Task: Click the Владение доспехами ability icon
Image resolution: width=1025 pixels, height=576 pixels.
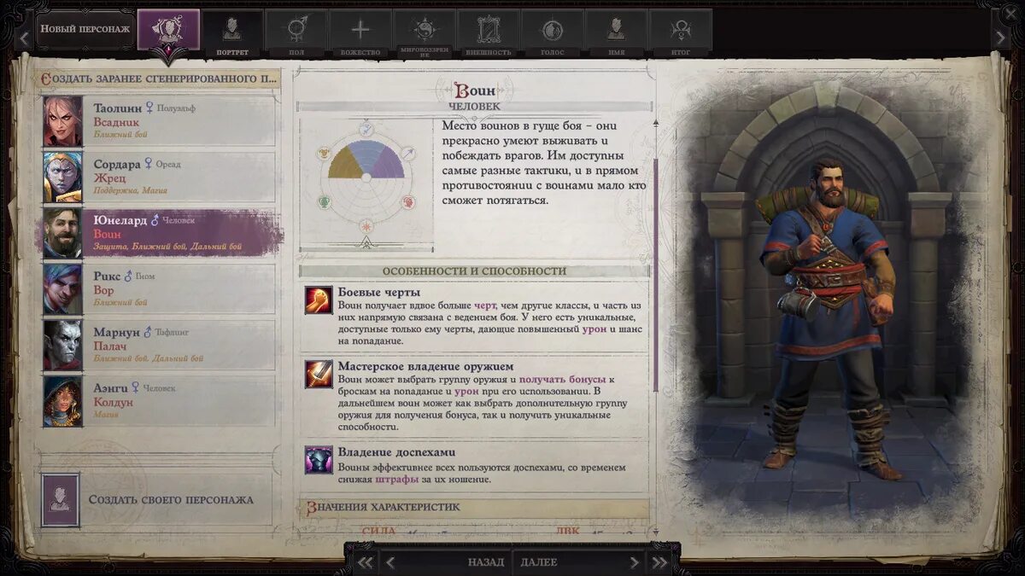Action: point(319,460)
